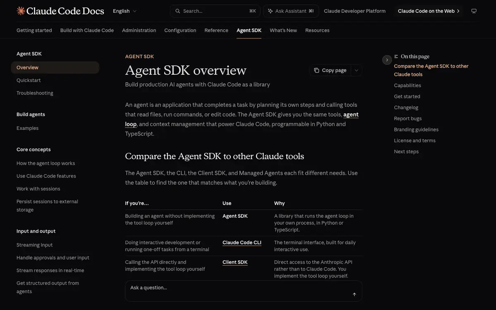This screenshot has height=310, width=496.
Task: Switch to Build with Claude Code tab
Action: coord(87,30)
